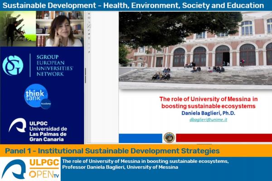Click the pin icon at bottom of annotation toolbar
The width and height of the screenshot is (272, 181).
point(89,52)
